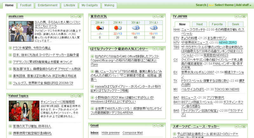The width and height of the screenshot is (254, 138).
Task: Show the Next tab in TV JAPAN
Action: click(199, 24)
